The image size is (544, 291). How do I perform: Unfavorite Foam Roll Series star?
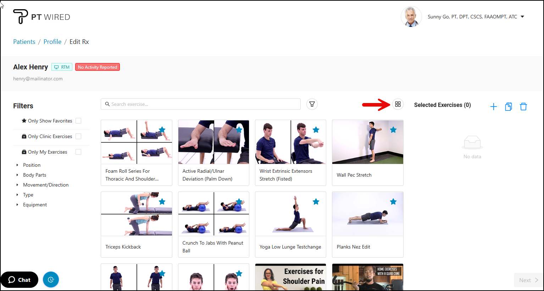pos(162,130)
